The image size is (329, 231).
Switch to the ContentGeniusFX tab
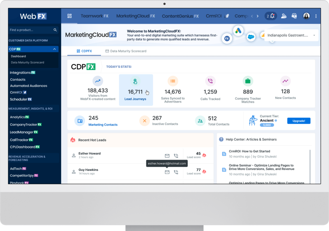[180, 16]
